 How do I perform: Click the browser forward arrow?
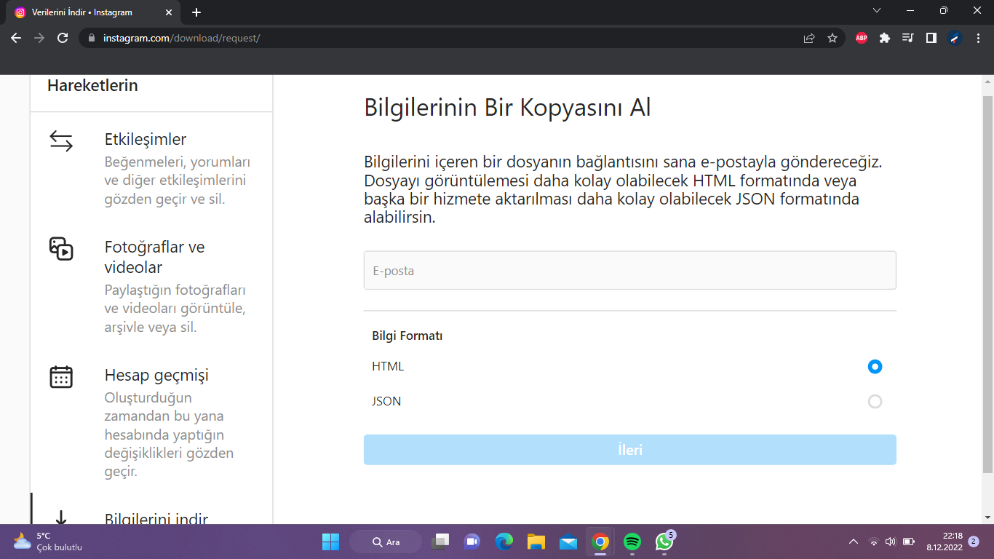(39, 38)
